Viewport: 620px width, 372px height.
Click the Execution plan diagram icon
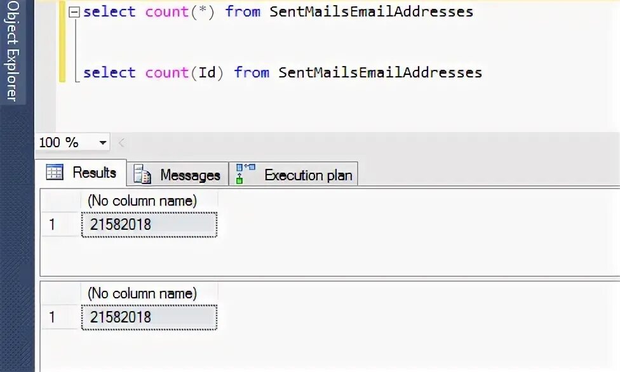pyautogui.click(x=245, y=174)
